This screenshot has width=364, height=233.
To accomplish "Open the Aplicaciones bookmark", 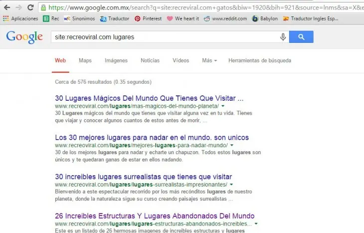I will pyautogui.click(x=20, y=18).
